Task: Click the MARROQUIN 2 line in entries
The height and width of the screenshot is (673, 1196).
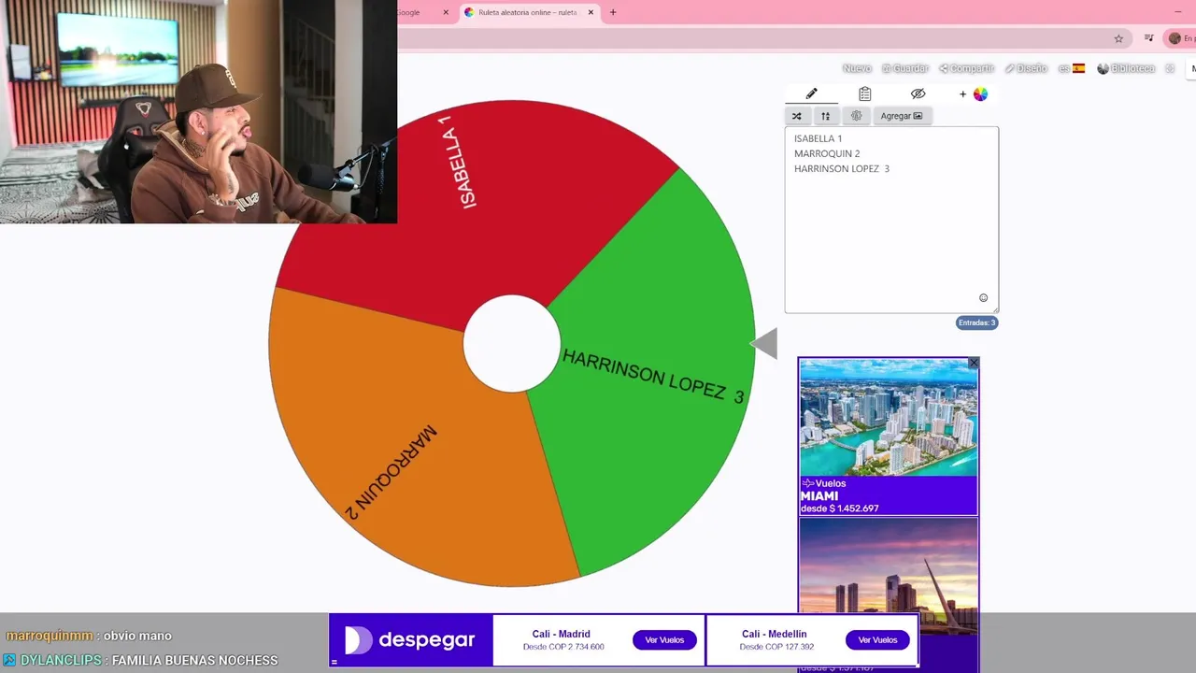Action: (827, 153)
